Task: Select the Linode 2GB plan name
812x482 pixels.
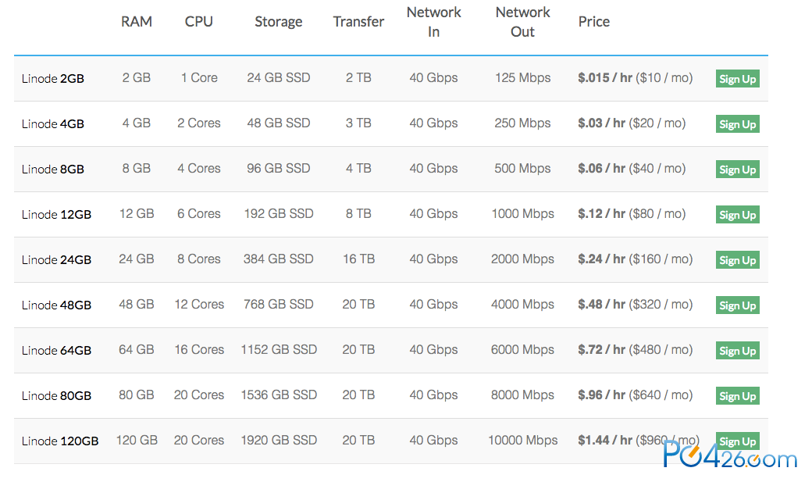Action: pos(53,79)
